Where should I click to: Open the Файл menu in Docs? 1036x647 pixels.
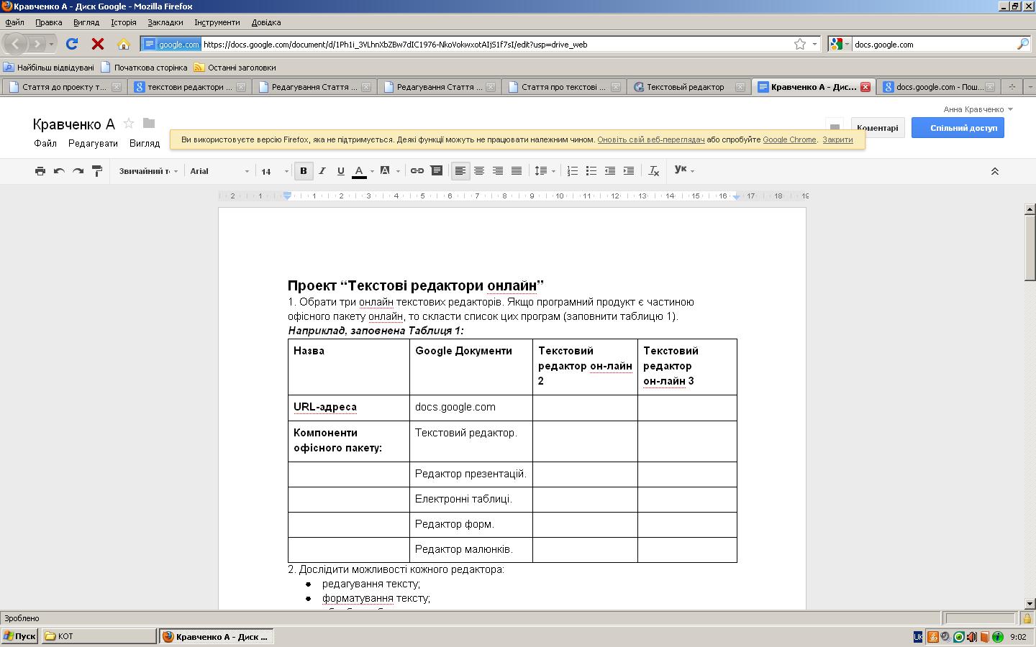[45, 144]
